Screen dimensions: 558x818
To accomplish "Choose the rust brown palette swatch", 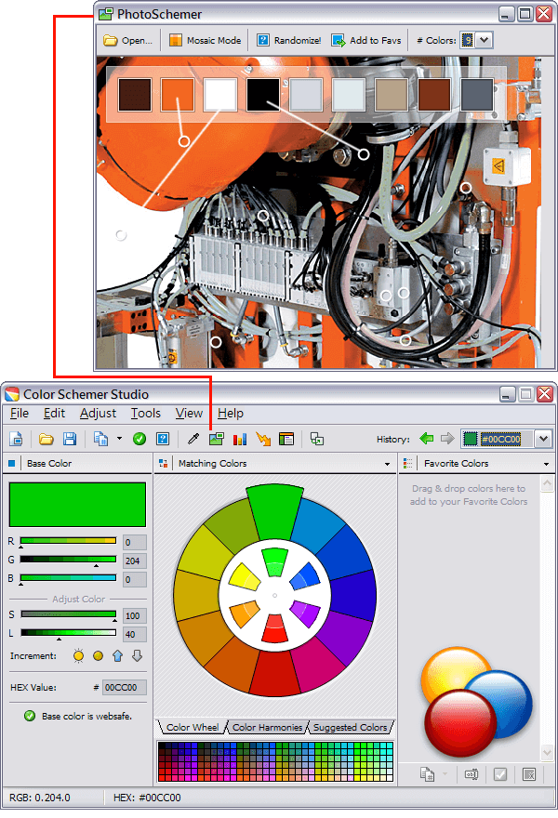I will [x=434, y=95].
